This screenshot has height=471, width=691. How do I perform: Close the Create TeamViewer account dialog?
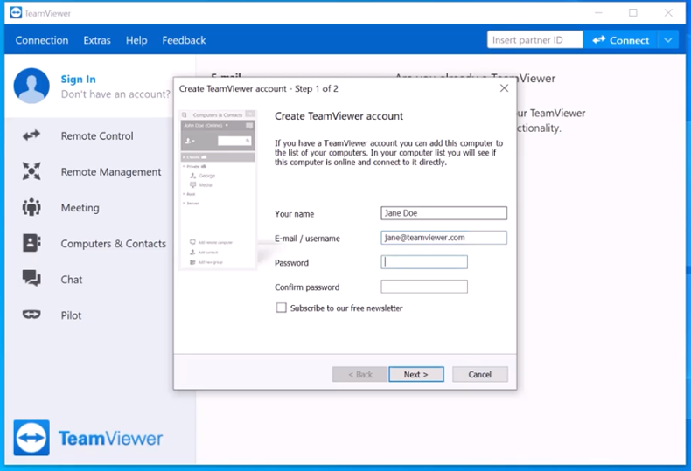[x=504, y=88]
